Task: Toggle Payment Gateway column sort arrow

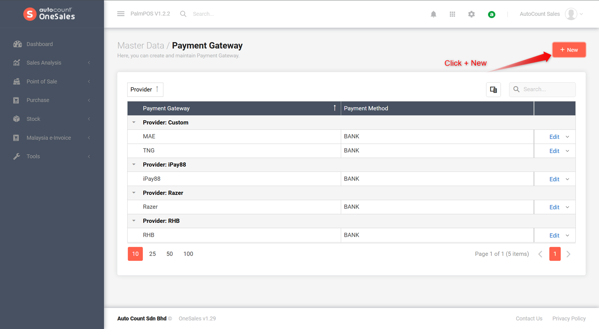Action: point(335,108)
